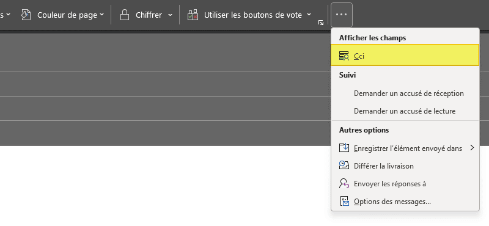Click the Cci field icon

pos(344,56)
